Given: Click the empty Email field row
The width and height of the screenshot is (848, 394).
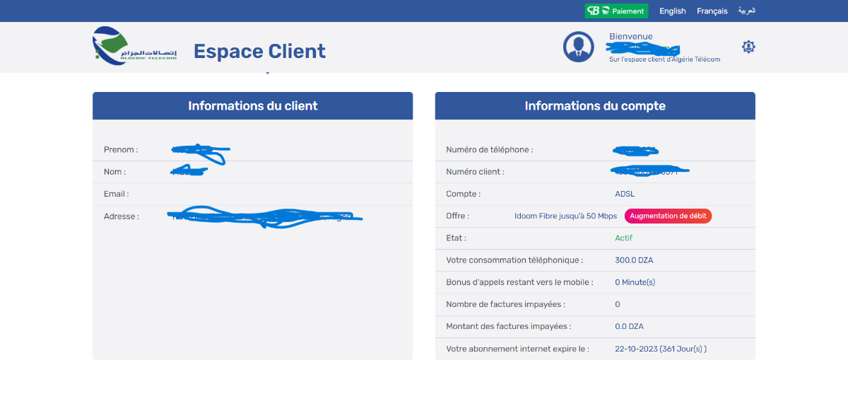Looking at the screenshot, I should coord(252,194).
